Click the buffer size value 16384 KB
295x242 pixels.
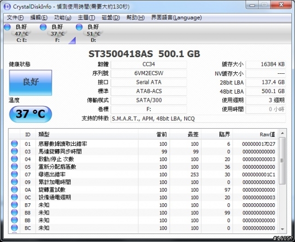pyautogui.click(x=265, y=65)
